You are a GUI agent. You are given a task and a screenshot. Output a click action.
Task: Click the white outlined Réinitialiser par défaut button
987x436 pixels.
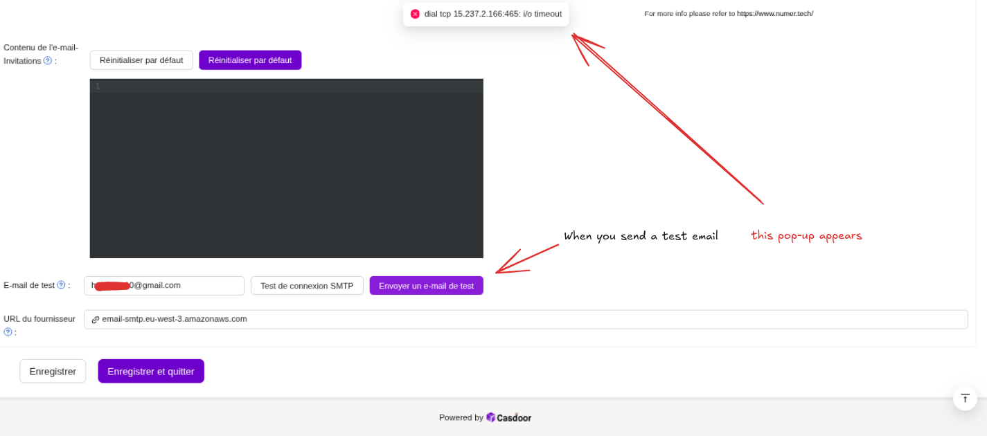click(141, 60)
